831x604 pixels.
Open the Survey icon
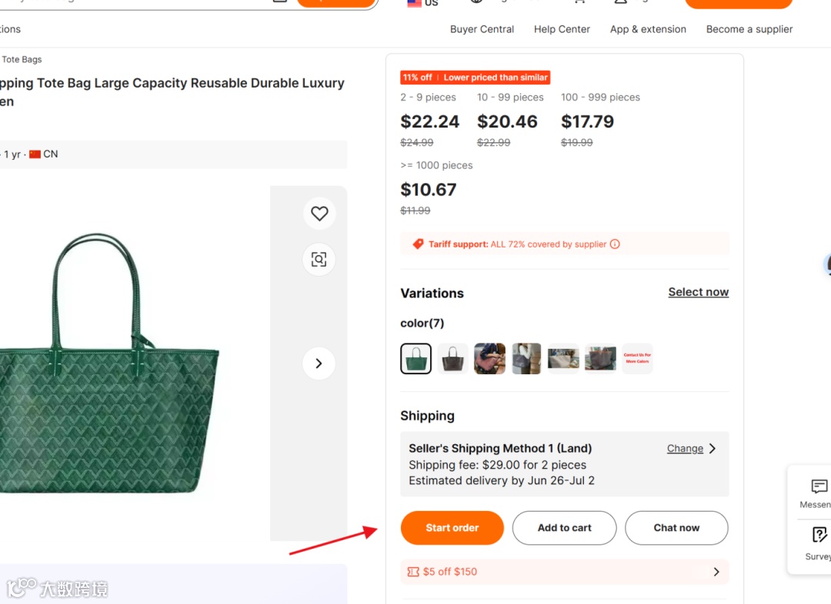pos(819,535)
